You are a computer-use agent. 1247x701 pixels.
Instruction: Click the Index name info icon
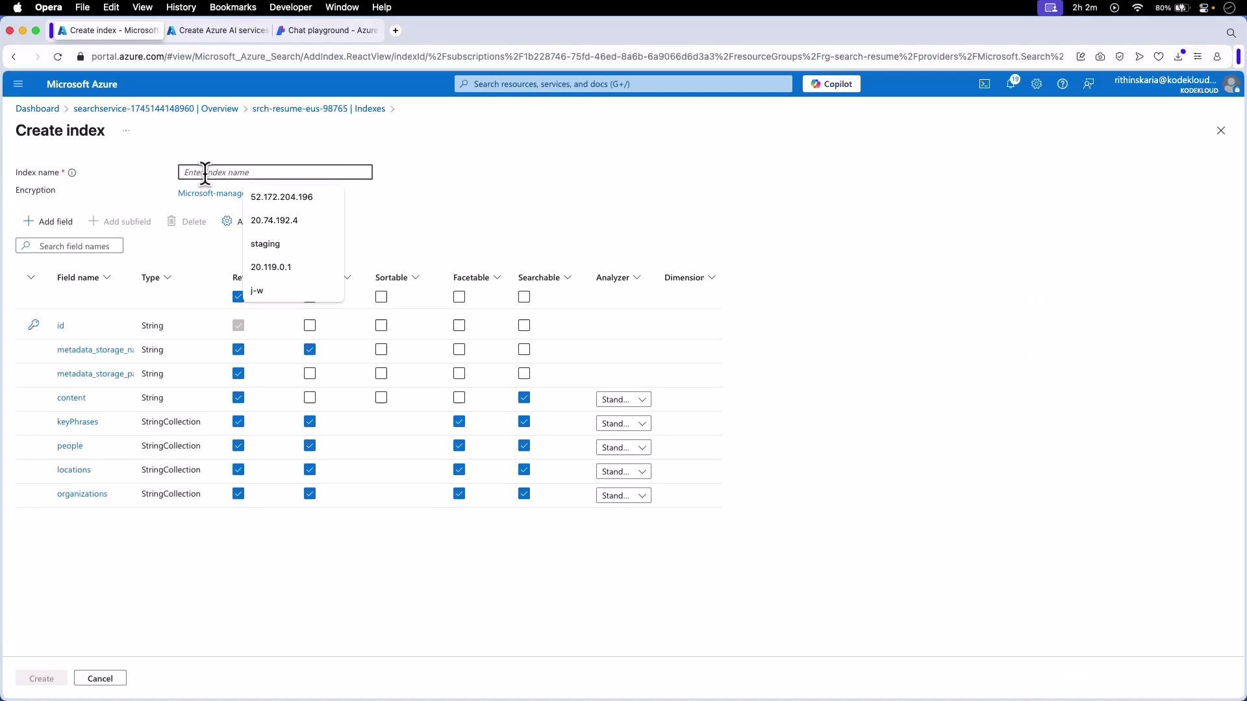click(72, 173)
